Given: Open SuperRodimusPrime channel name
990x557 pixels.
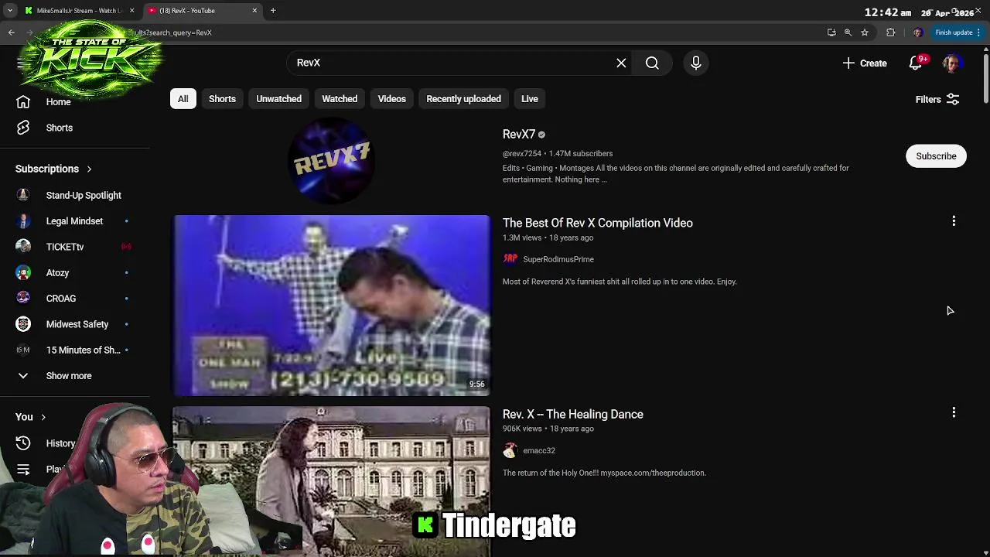Looking at the screenshot, I should pos(558,259).
